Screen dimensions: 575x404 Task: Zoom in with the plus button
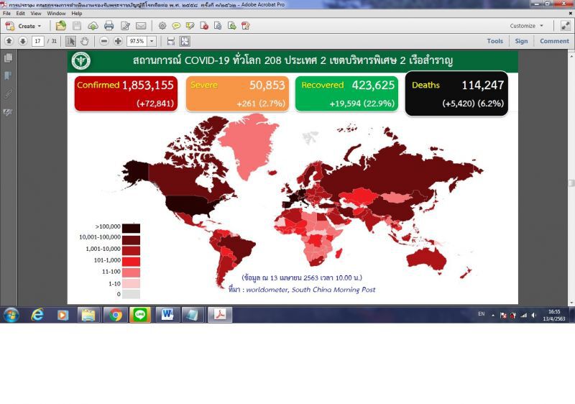[118, 41]
